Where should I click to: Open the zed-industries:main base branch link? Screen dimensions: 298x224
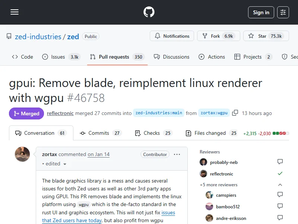(x=159, y=113)
